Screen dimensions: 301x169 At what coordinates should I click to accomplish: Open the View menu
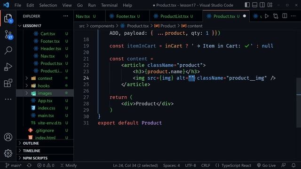[x=67, y=5]
